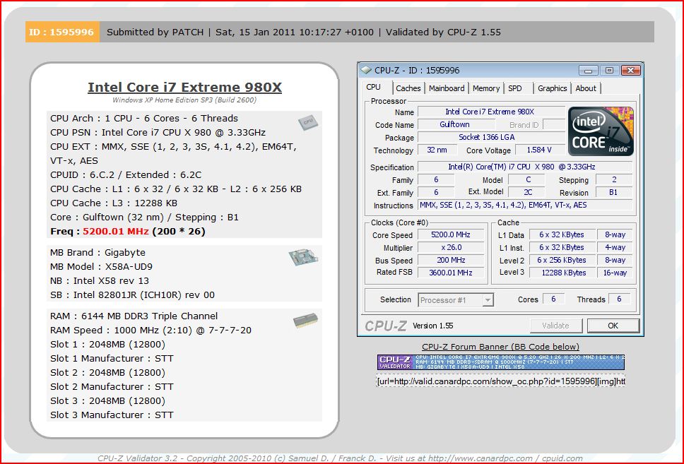Open the CPU-Z Forum Banner link

(x=500, y=347)
